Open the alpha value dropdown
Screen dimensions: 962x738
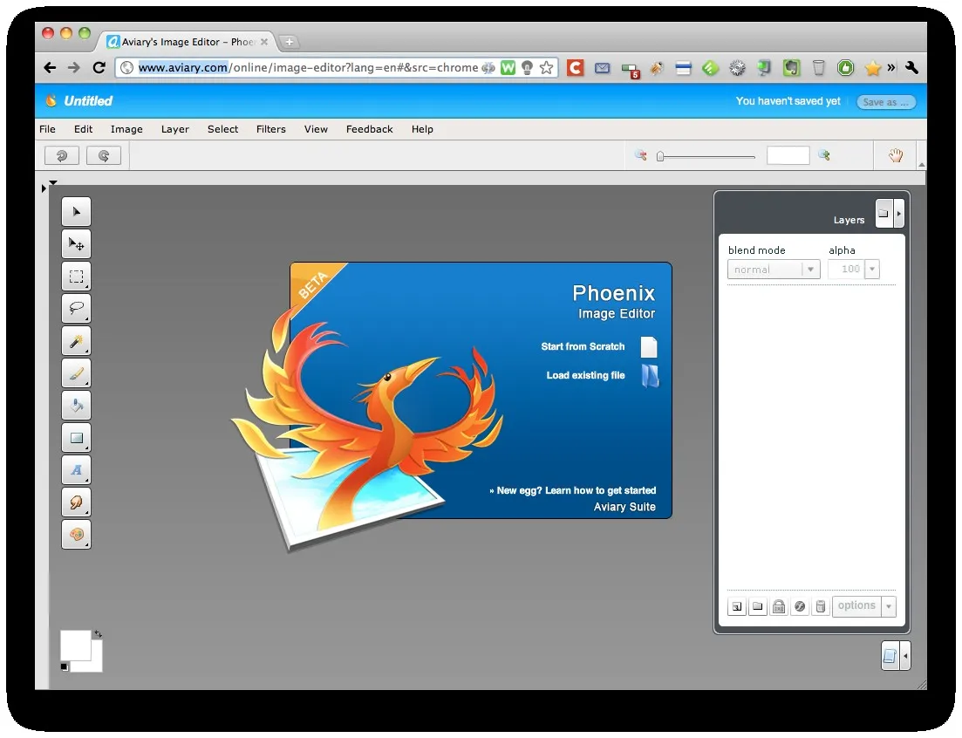[872, 270]
